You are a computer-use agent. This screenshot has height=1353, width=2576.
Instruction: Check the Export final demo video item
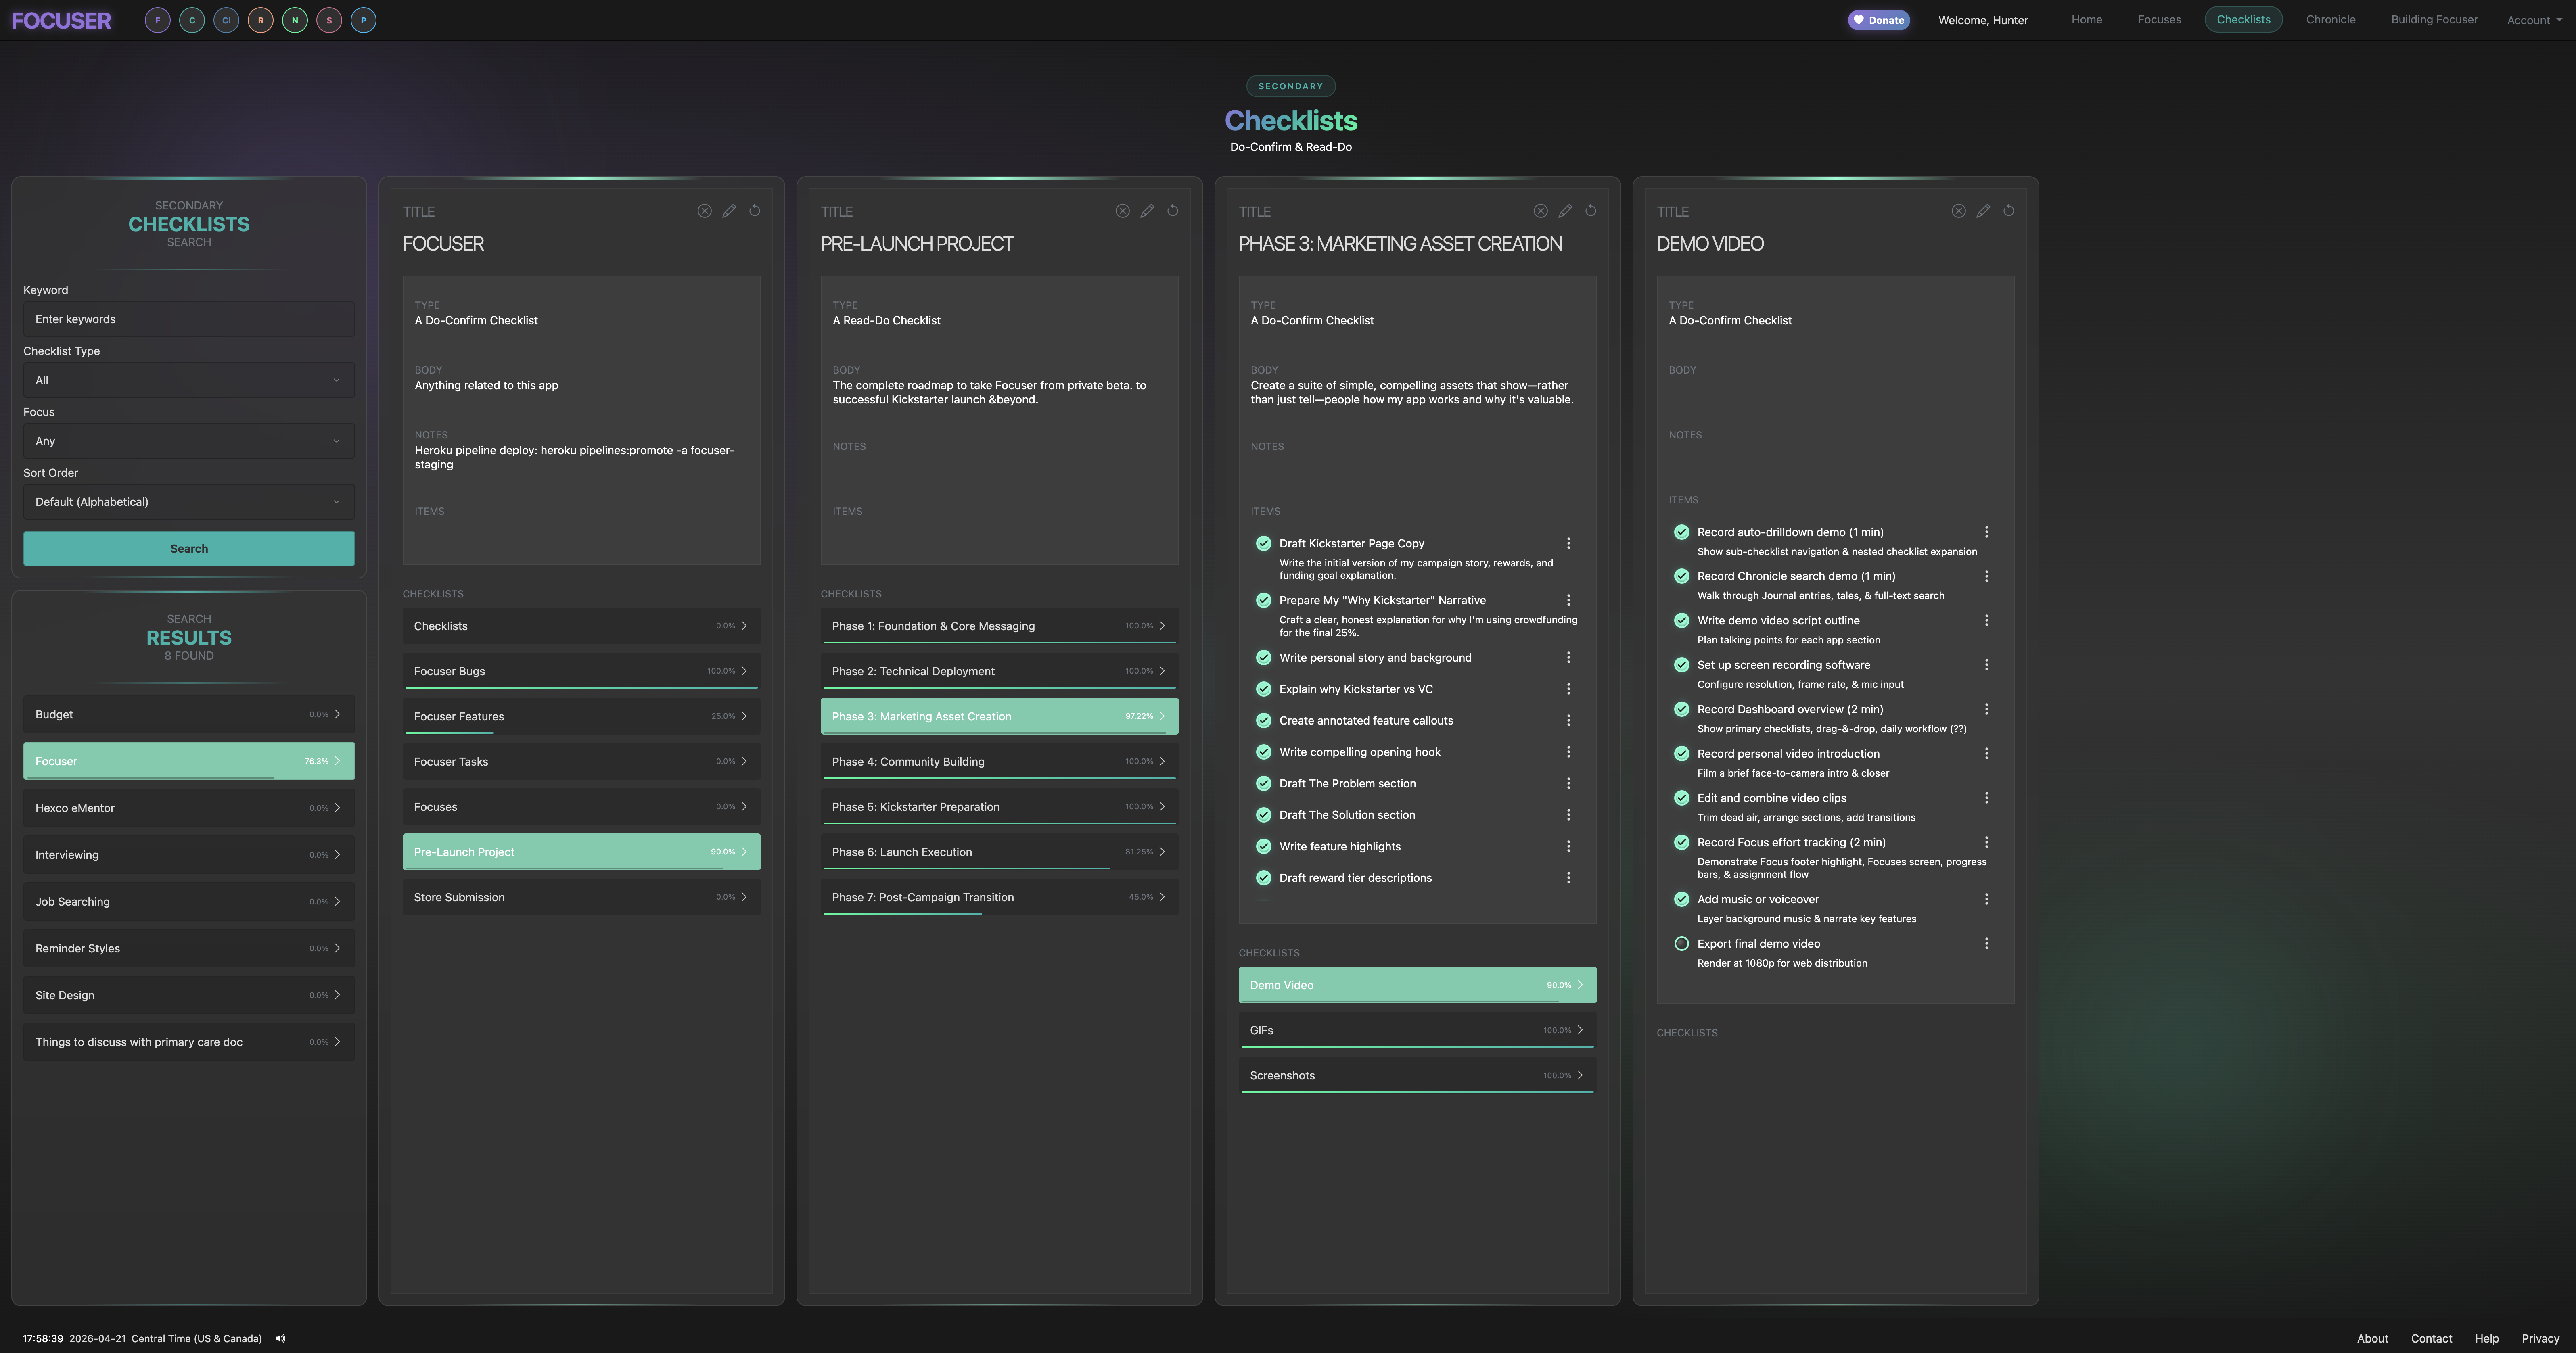coord(1682,944)
